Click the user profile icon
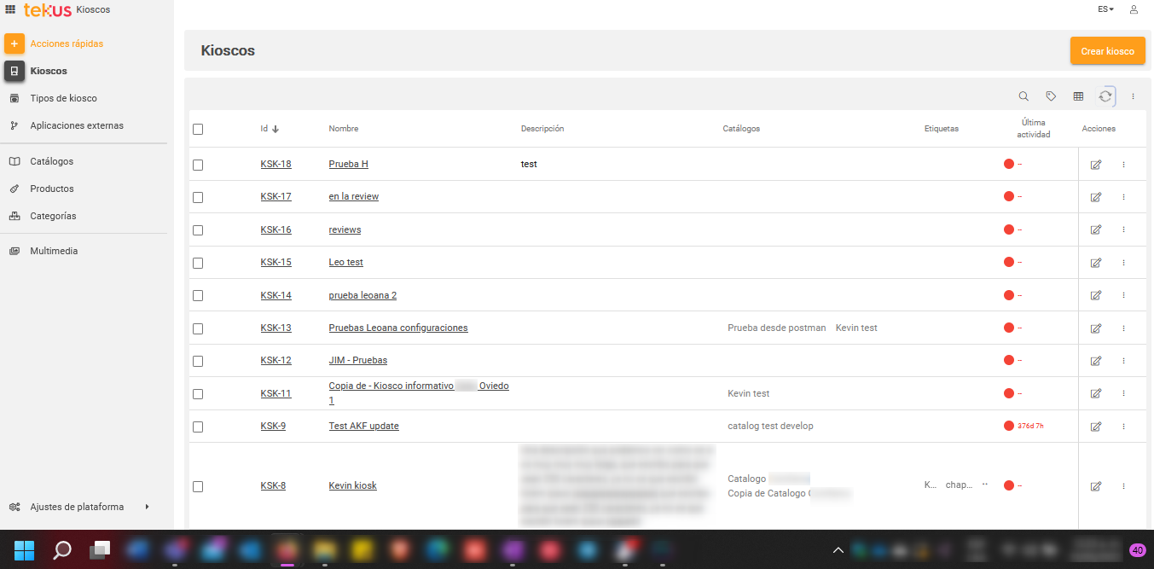 (x=1134, y=9)
